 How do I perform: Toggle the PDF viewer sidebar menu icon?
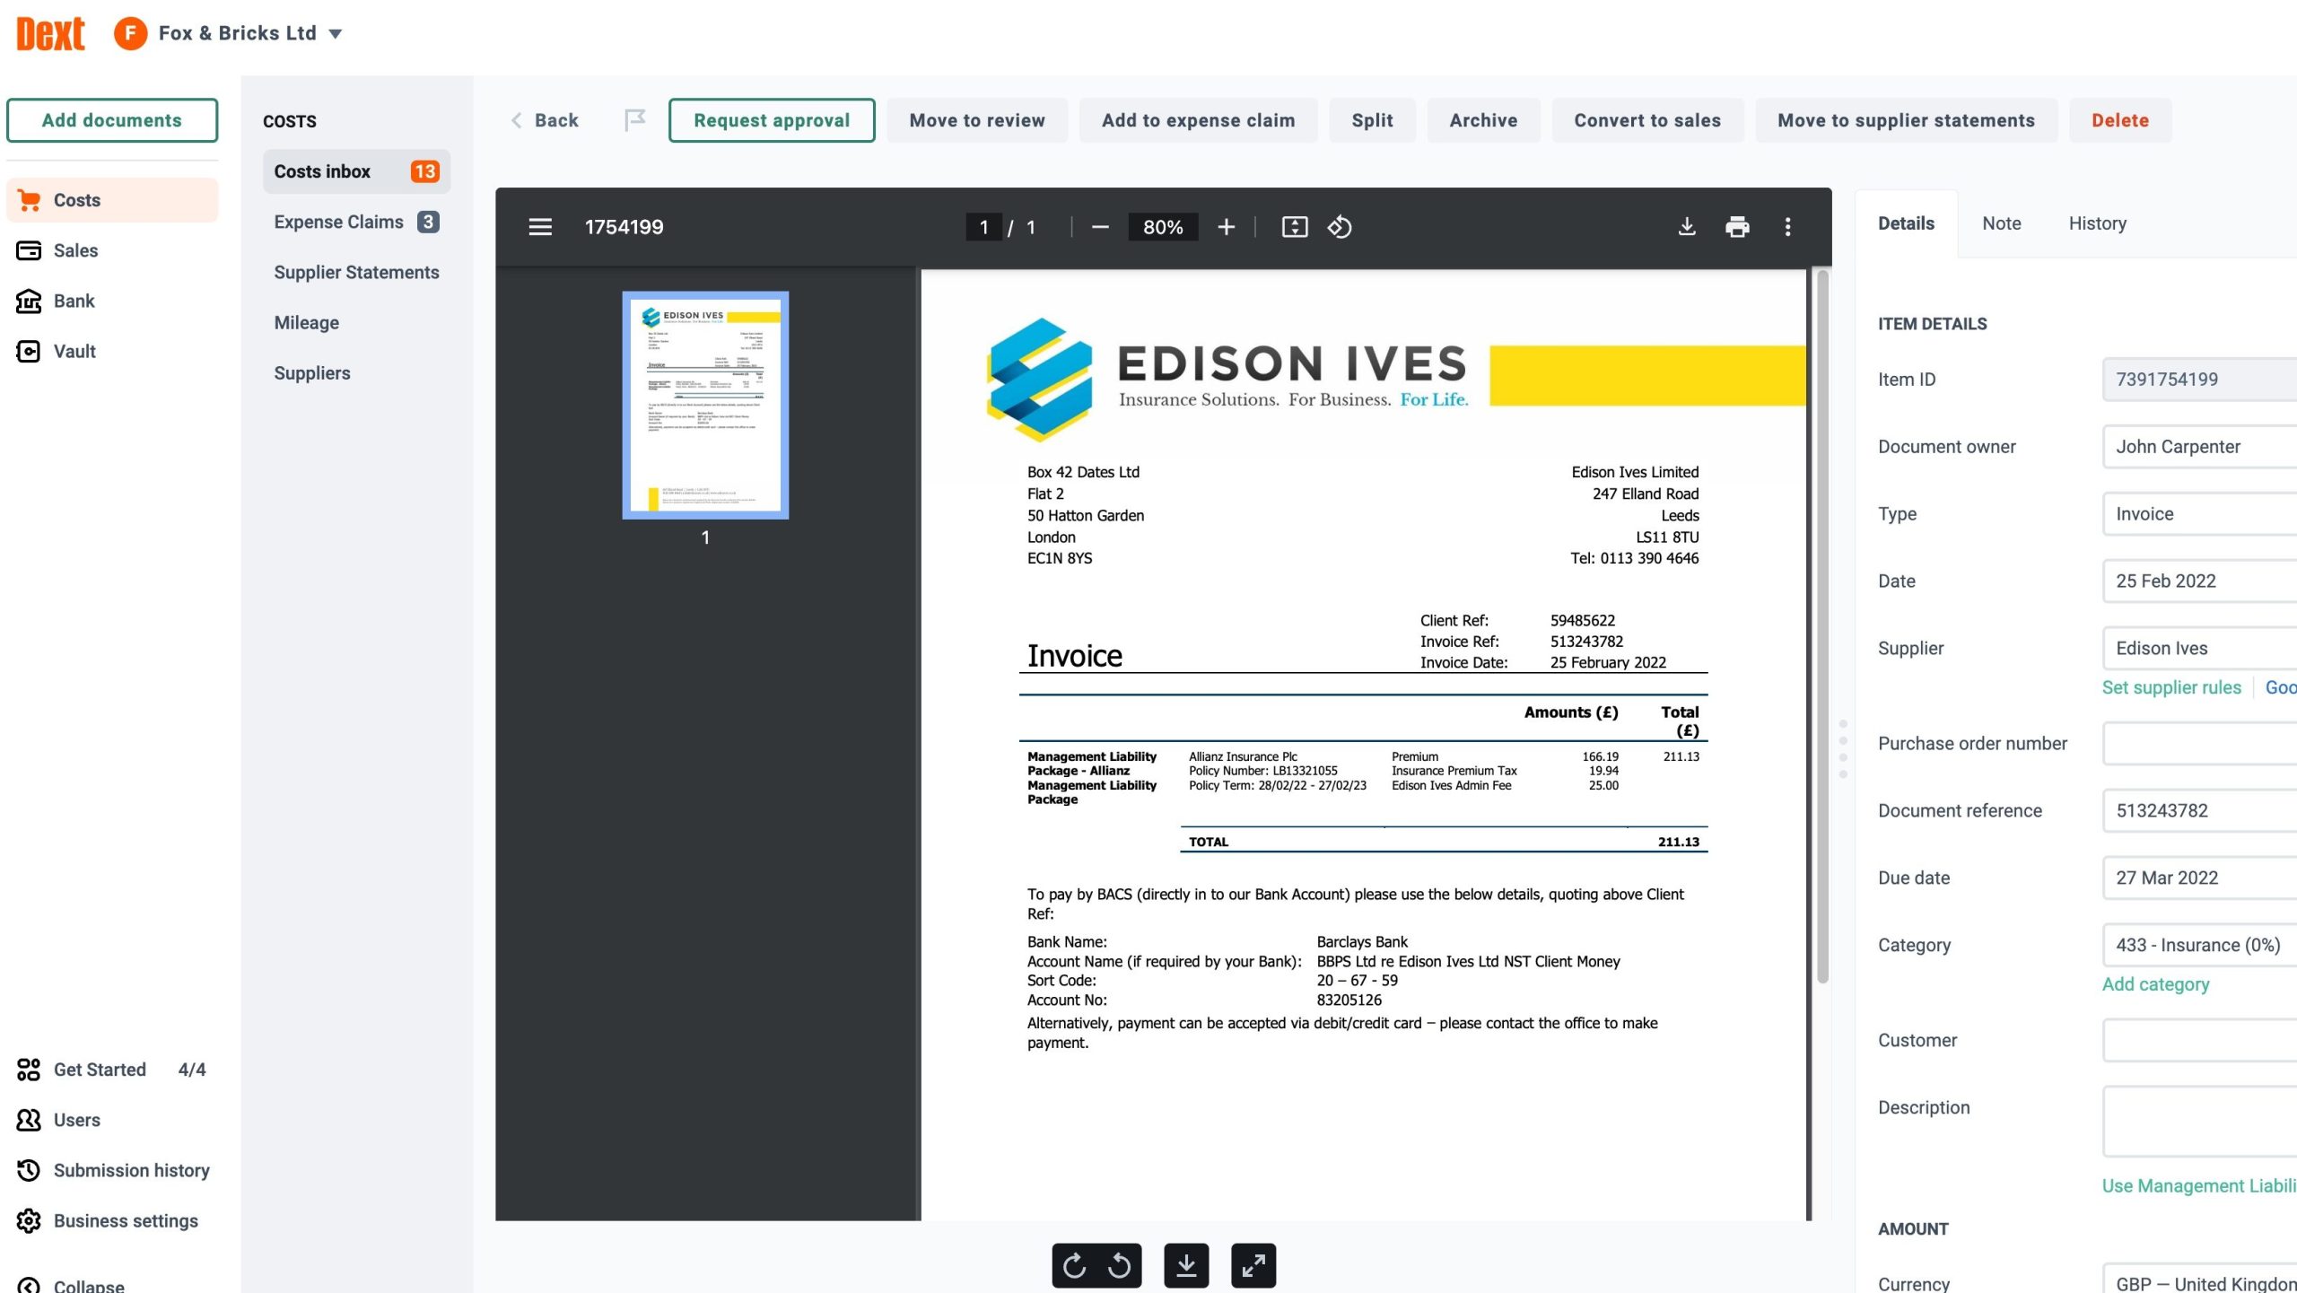[x=540, y=227]
